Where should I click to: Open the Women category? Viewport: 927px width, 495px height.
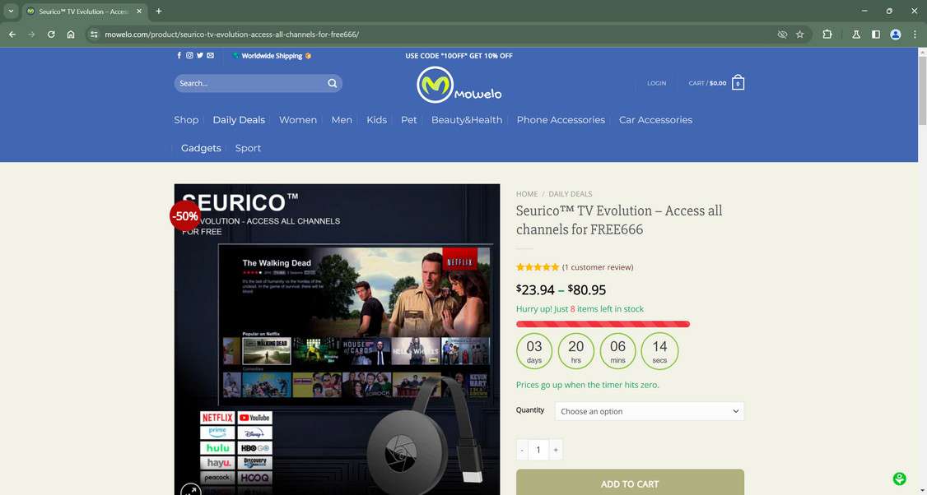coord(298,120)
